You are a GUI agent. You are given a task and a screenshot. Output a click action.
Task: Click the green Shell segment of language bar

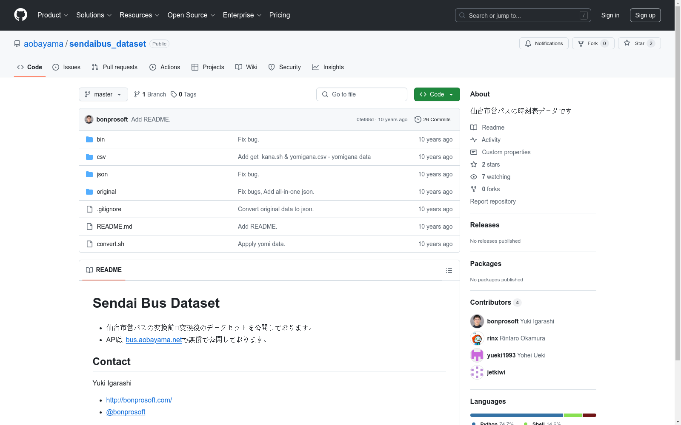pos(573,415)
